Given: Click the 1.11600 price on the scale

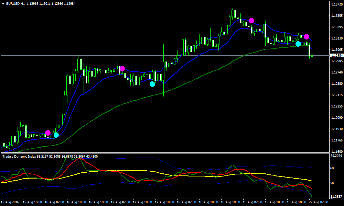Looking at the screenshot, I should pyautogui.click(x=336, y=151).
